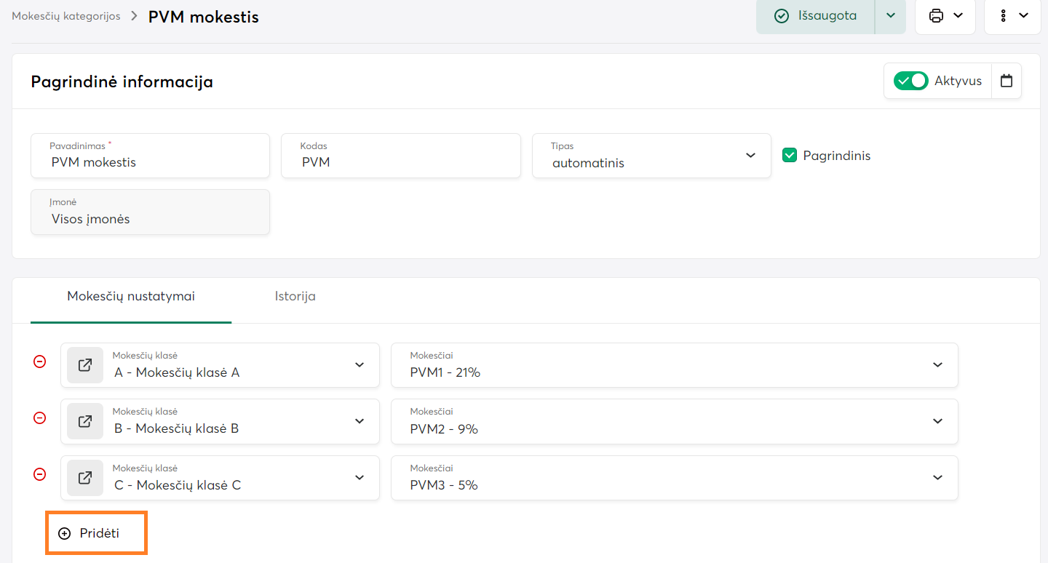Image resolution: width=1048 pixels, height=563 pixels.
Task: Toggle the Aktyvus switch off
Action: (x=910, y=81)
